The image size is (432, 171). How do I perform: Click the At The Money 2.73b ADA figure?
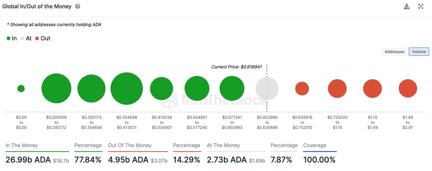[x=227, y=159]
